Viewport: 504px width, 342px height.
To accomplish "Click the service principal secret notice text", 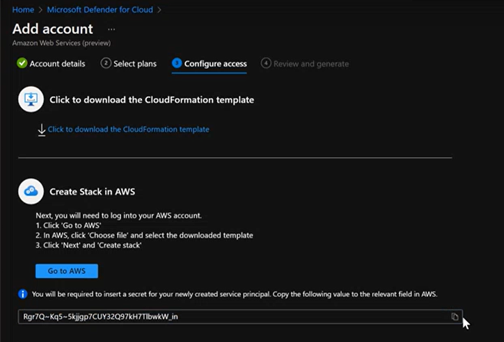I will tap(235, 294).
